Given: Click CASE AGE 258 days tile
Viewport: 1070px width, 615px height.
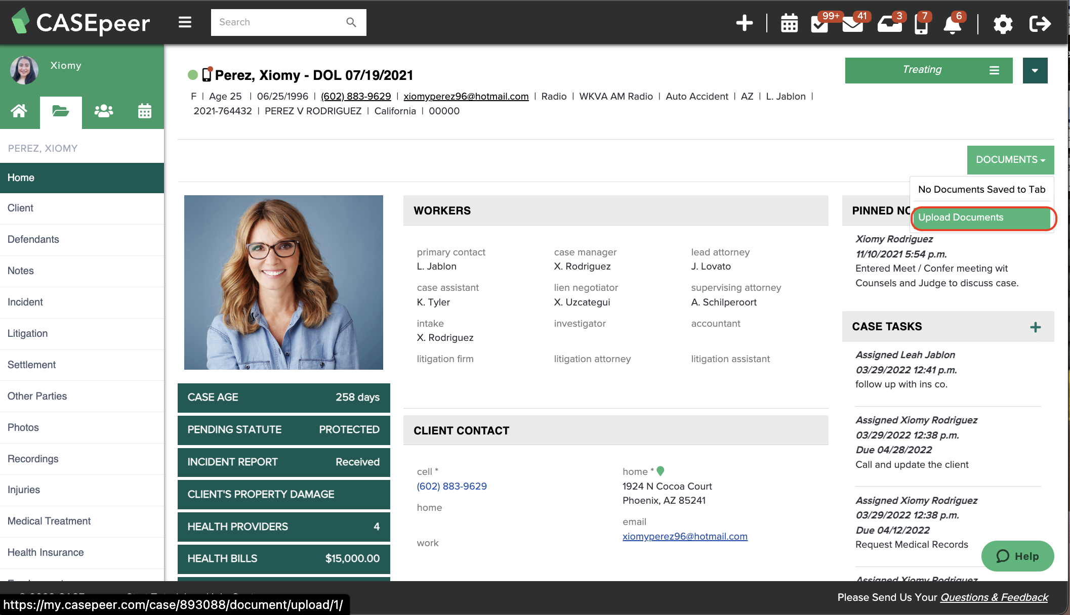Looking at the screenshot, I should pyautogui.click(x=283, y=398).
